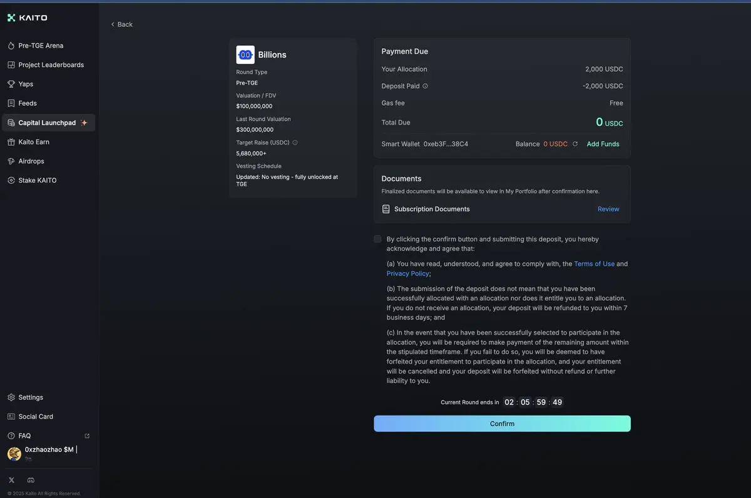Click the Stake KAITO icon

(x=11, y=180)
